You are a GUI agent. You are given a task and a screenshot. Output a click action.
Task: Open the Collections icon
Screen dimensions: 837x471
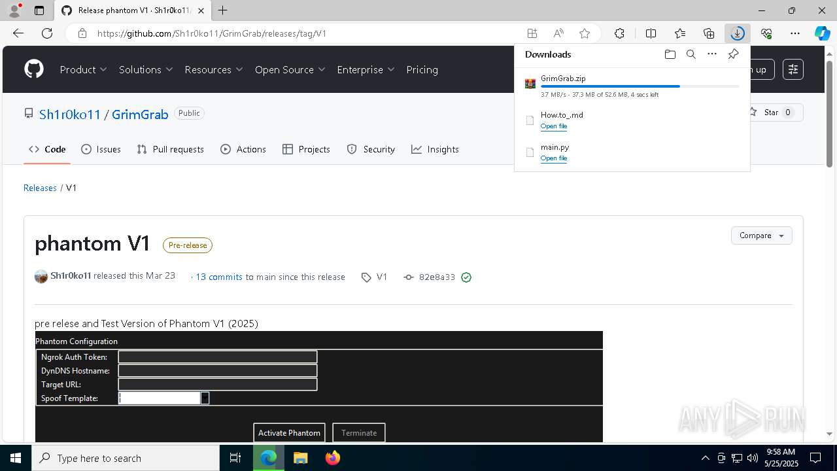pyautogui.click(x=709, y=33)
